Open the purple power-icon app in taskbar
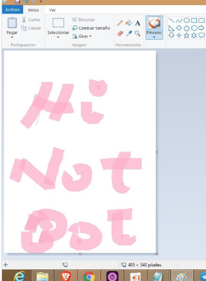Viewport: 206px width, 281px height. pyautogui.click(x=113, y=276)
